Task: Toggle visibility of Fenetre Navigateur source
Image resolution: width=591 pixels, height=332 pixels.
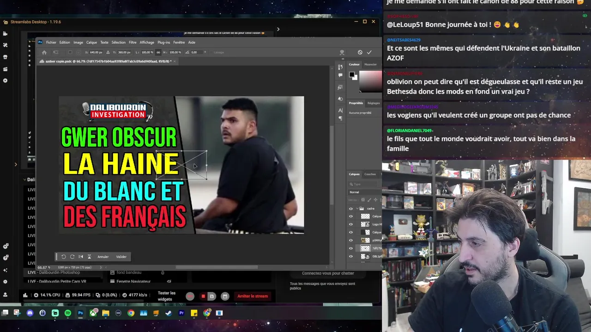Action: pyautogui.click(x=169, y=281)
